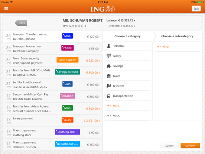Open the Delhaize, Brussels payment row
205x154 pixels.
click(53, 145)
